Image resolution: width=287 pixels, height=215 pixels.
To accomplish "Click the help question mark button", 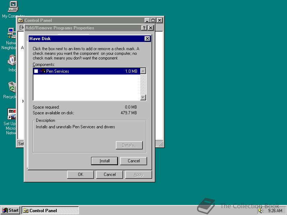I will [x=144, y=28].
